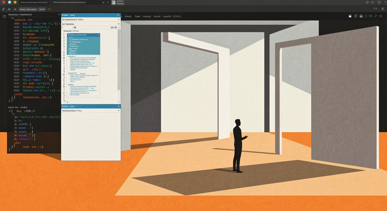The image size is (387, 211).
Task: Click the small icon under the preview's right edge
Action: (x=119, y=102)
